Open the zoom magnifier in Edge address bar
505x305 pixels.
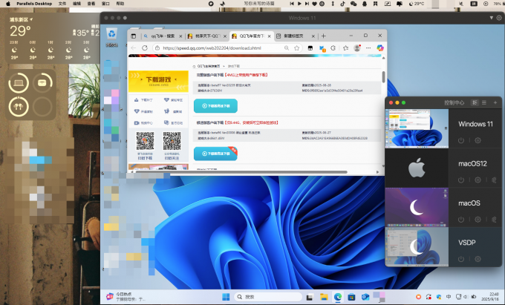(x=287, y=48)
